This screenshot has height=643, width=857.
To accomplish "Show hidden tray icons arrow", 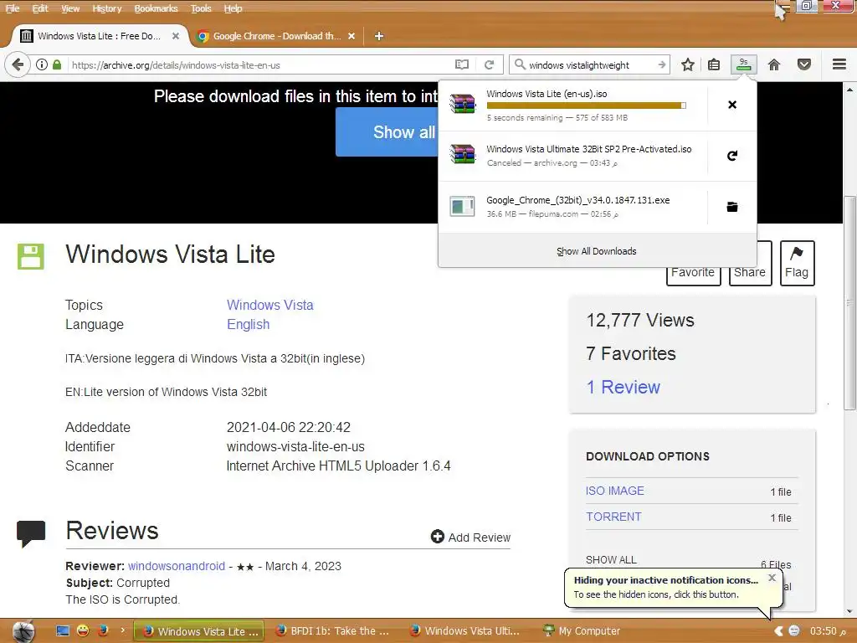I will point(778,631).
